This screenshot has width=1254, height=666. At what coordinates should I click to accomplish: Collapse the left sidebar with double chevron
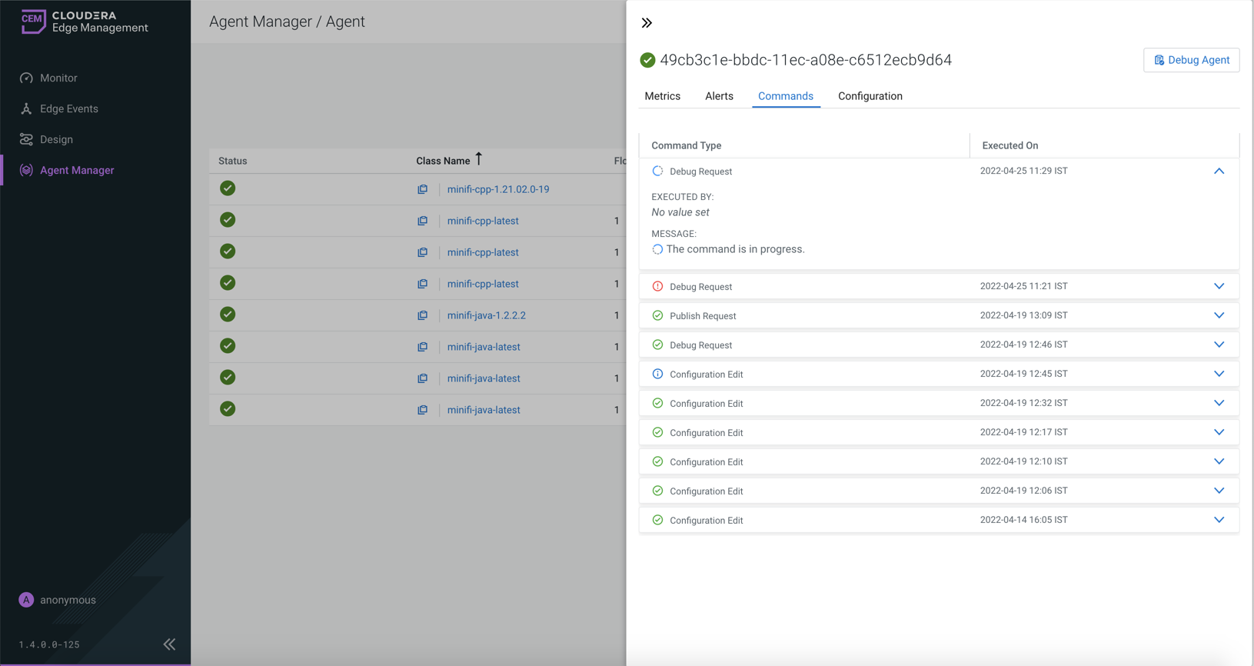pyautogui.click(x=169, y=644)
